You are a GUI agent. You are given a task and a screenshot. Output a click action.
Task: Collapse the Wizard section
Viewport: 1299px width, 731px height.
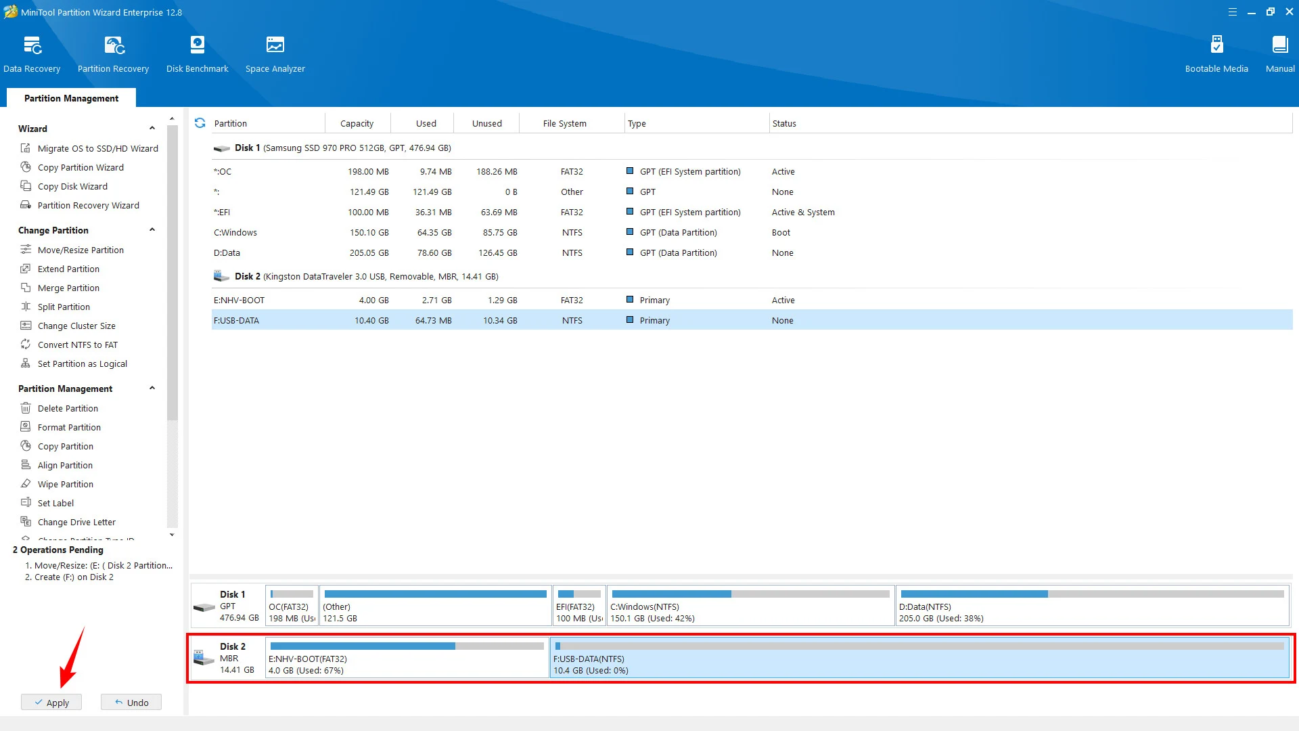[152, 129]
